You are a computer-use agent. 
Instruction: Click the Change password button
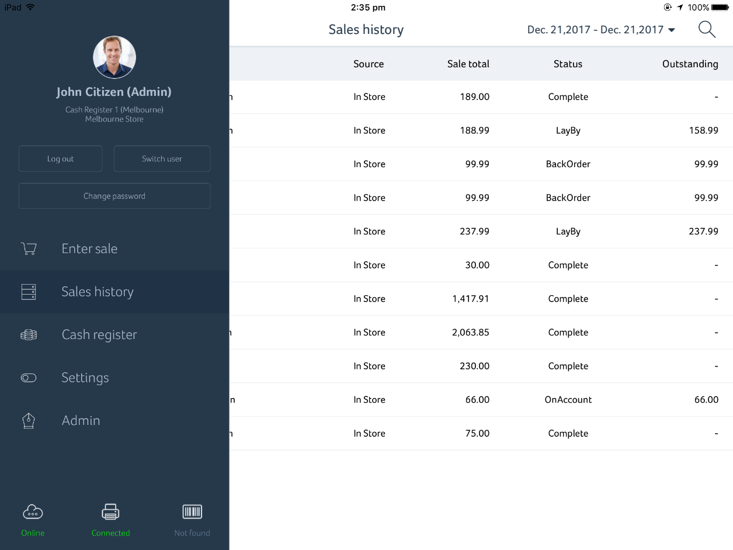pos(114,196)
